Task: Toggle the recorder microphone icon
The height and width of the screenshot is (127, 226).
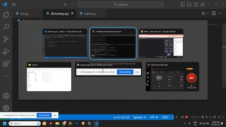Action: coord(207,117)
